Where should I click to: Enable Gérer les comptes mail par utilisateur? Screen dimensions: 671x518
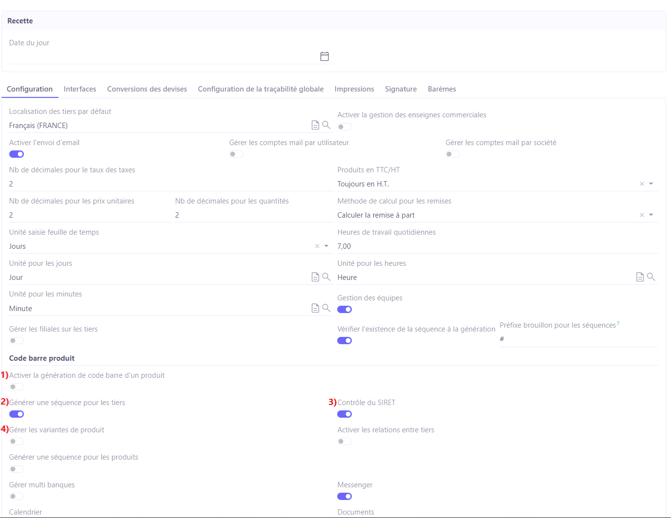click(x=236, y=154)
